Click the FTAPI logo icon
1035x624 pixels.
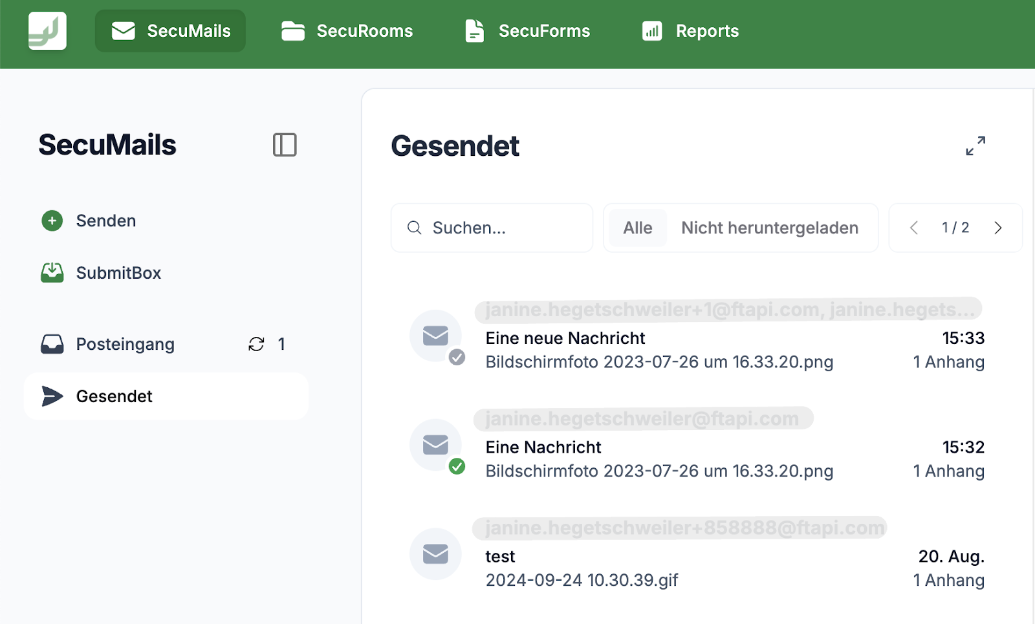[x=47, y=31]
